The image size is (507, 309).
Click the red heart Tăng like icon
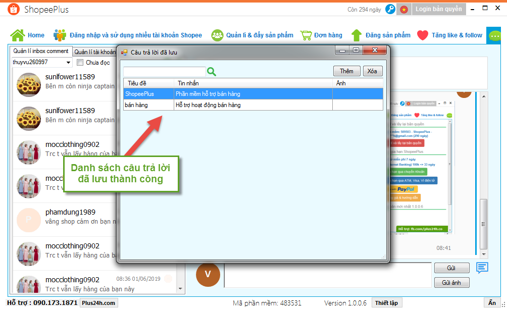(423, 35)
